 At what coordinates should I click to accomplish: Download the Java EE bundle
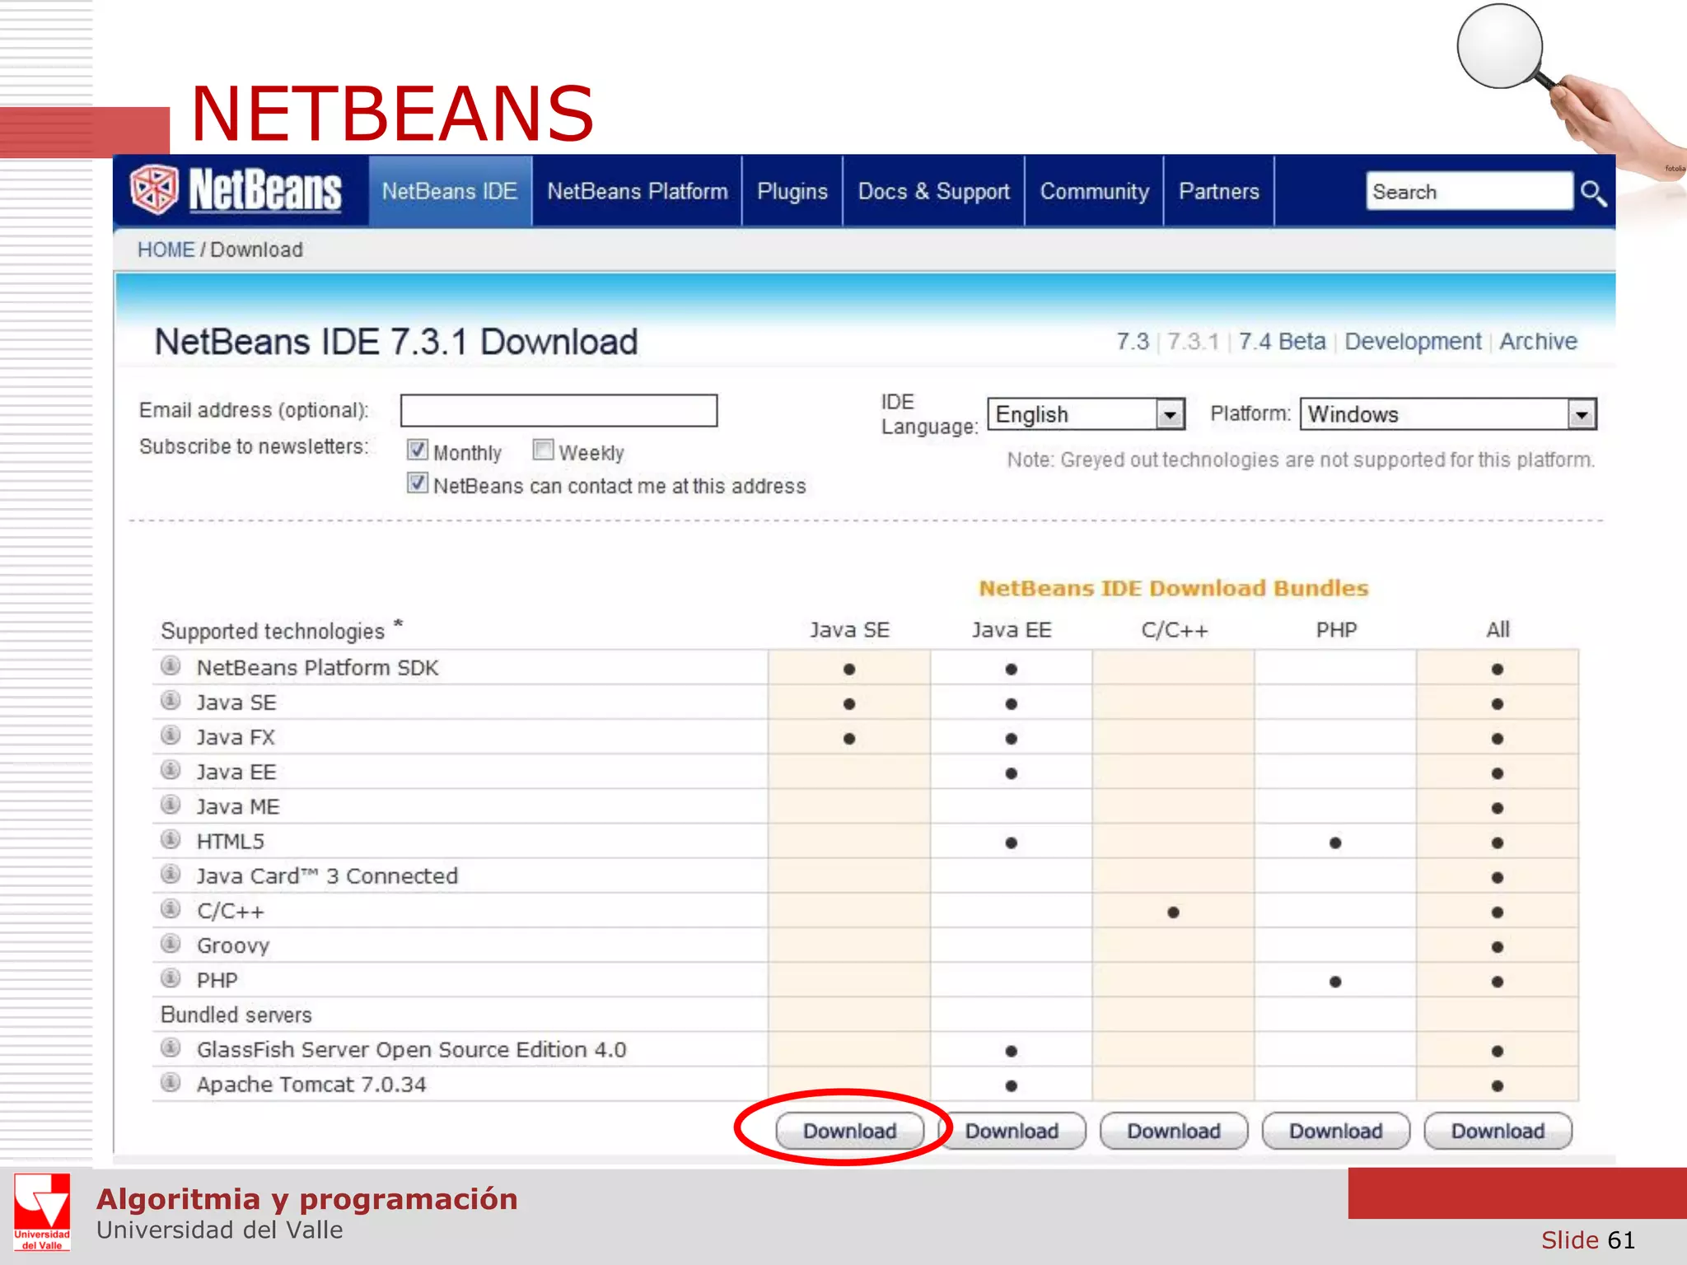pyautogui.click(x=1012, y=1132)
